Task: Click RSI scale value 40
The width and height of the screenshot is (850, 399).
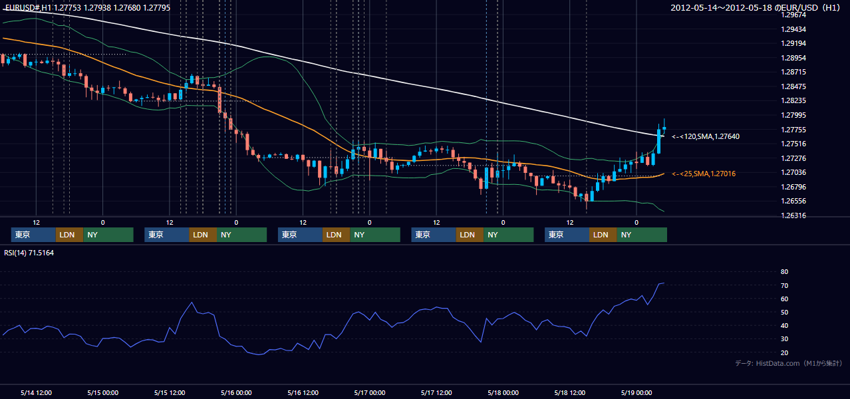Action: [784, 326]
